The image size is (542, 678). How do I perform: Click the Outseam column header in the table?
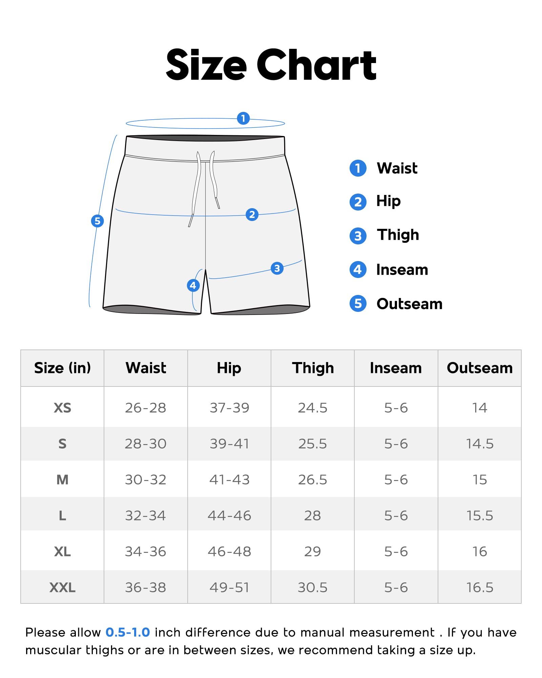tap(480, 368)
